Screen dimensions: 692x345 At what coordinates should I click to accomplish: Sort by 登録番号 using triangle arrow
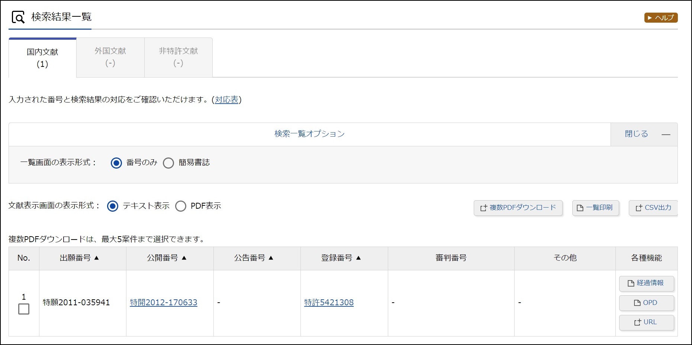coord(358,258)
